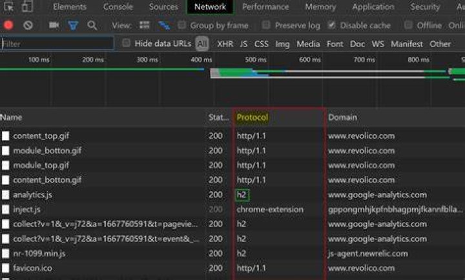Select the large request rows view icon
Screen dimensions: 465x280
pos(145,25)
